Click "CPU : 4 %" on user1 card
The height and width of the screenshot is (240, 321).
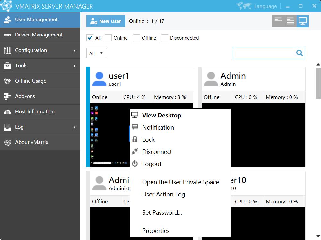pos(134,97)
